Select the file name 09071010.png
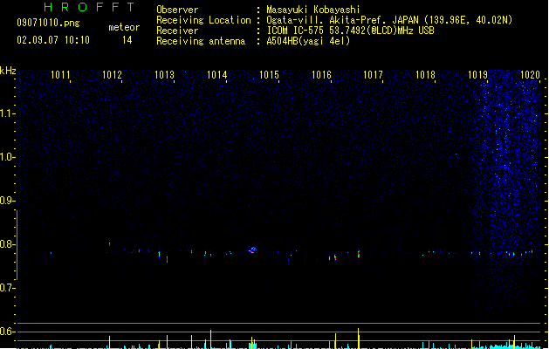The image size is (549, 349). click(48, 23)
